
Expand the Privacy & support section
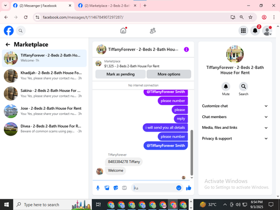pyautogui.click(x=235, y=138)
